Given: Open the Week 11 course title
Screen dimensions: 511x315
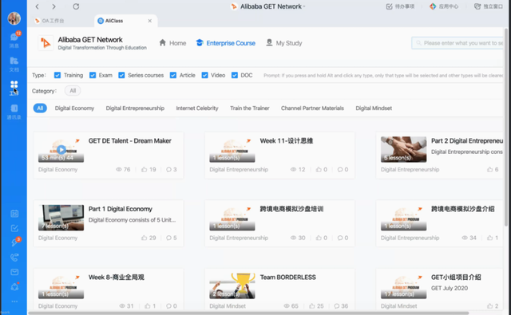Looking at the screenshot, I should coord(287,141).
